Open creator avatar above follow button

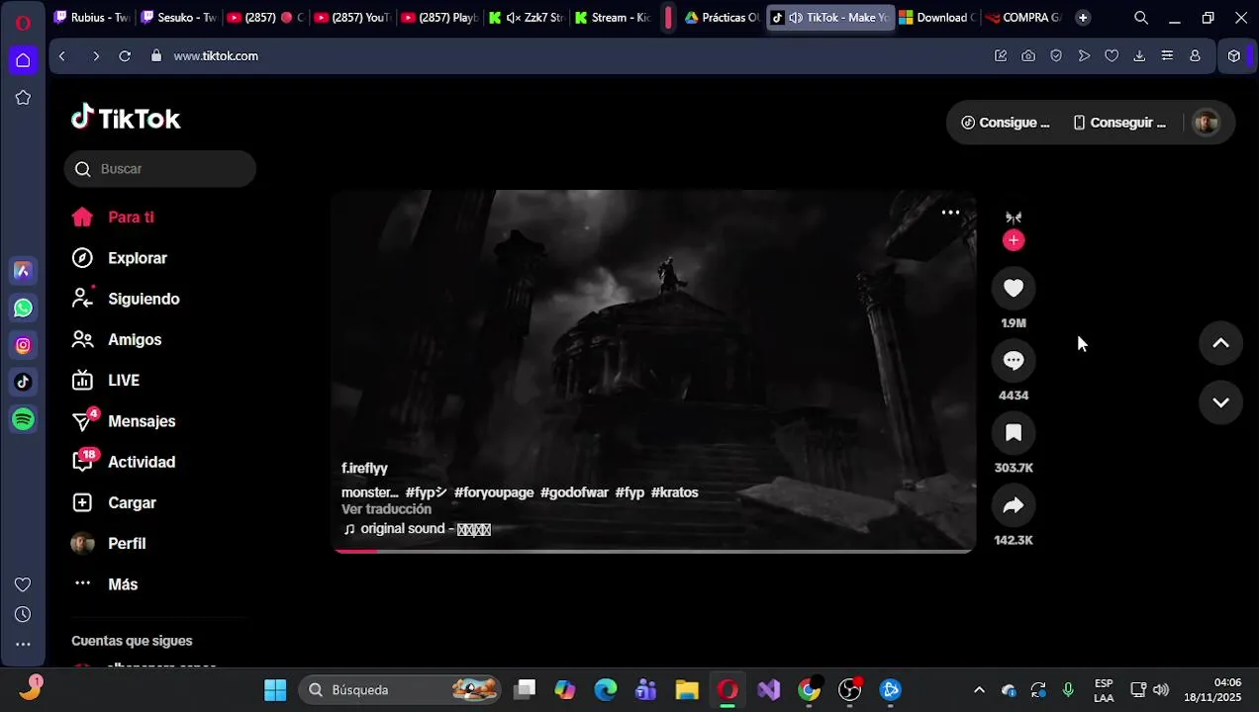point(1013,217)
